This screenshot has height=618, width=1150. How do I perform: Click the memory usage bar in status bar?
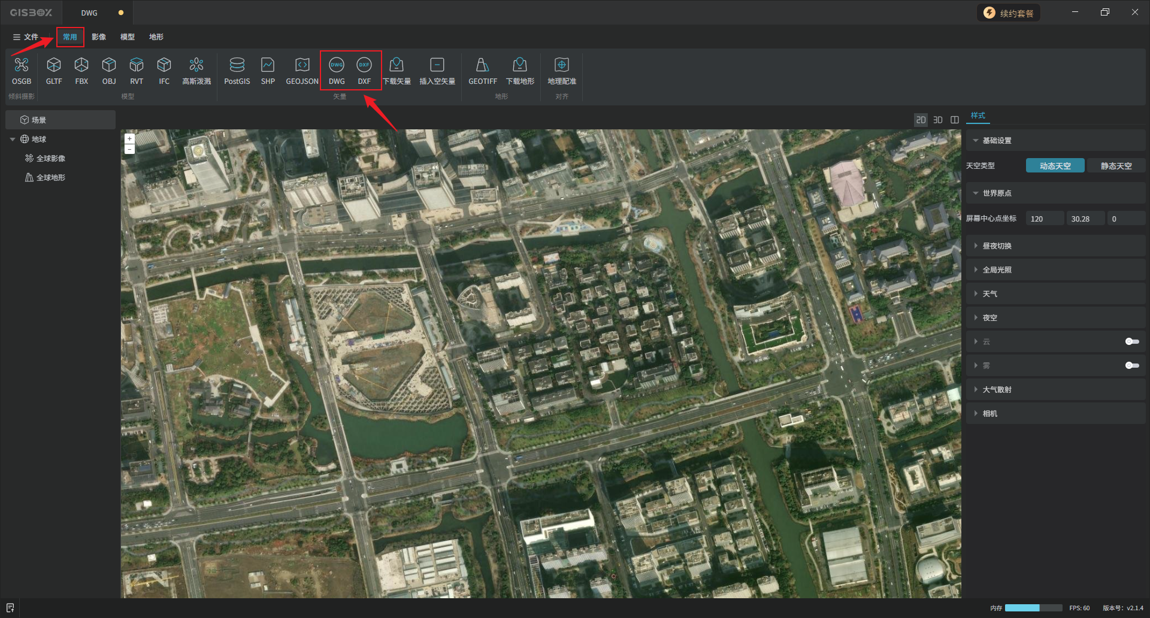(1033, 608)
